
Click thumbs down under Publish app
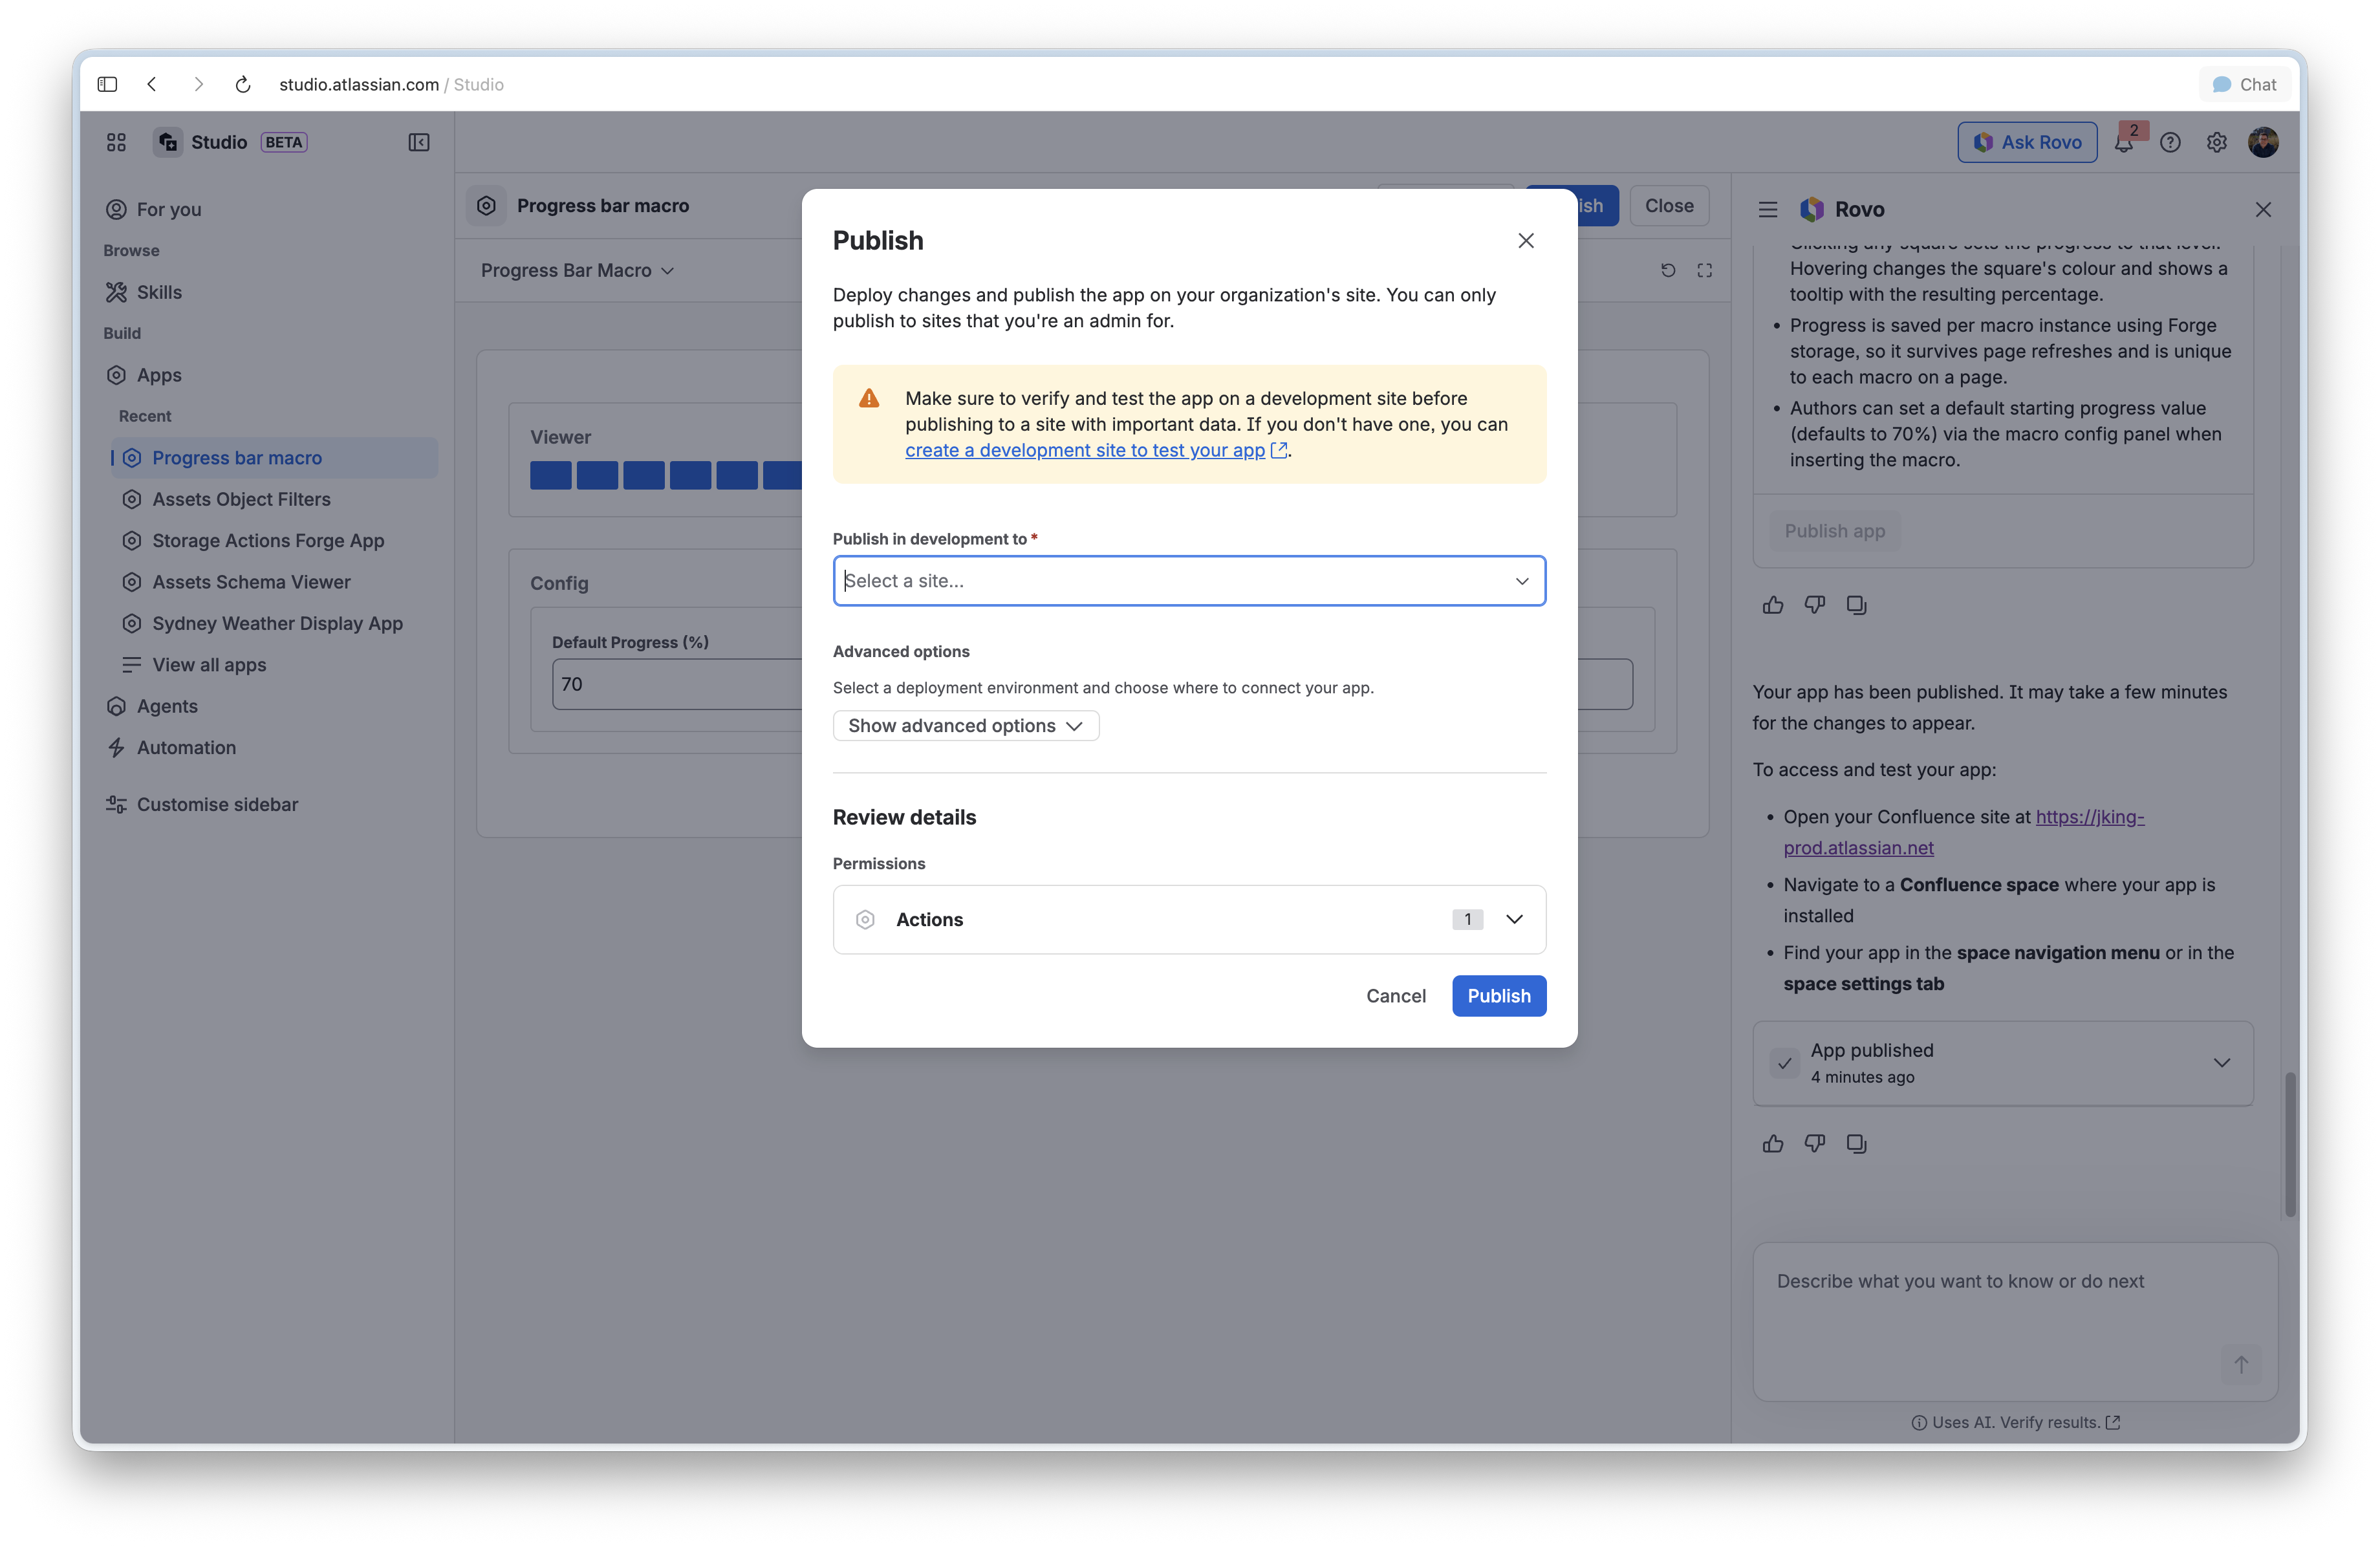1815,604
